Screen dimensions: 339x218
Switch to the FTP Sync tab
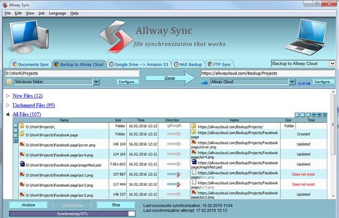click(x=219, y=64)
